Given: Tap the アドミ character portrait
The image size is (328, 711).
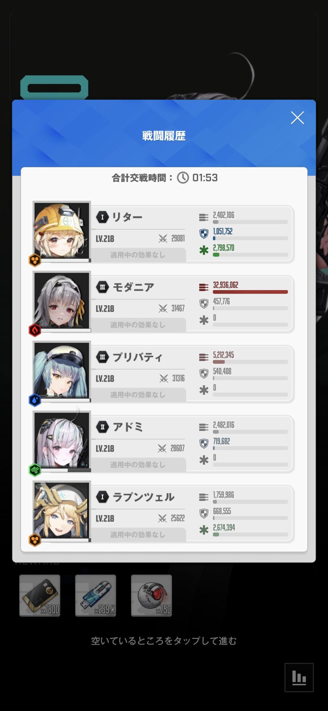Looking at the screenshot, I should (x=62, y=441).
